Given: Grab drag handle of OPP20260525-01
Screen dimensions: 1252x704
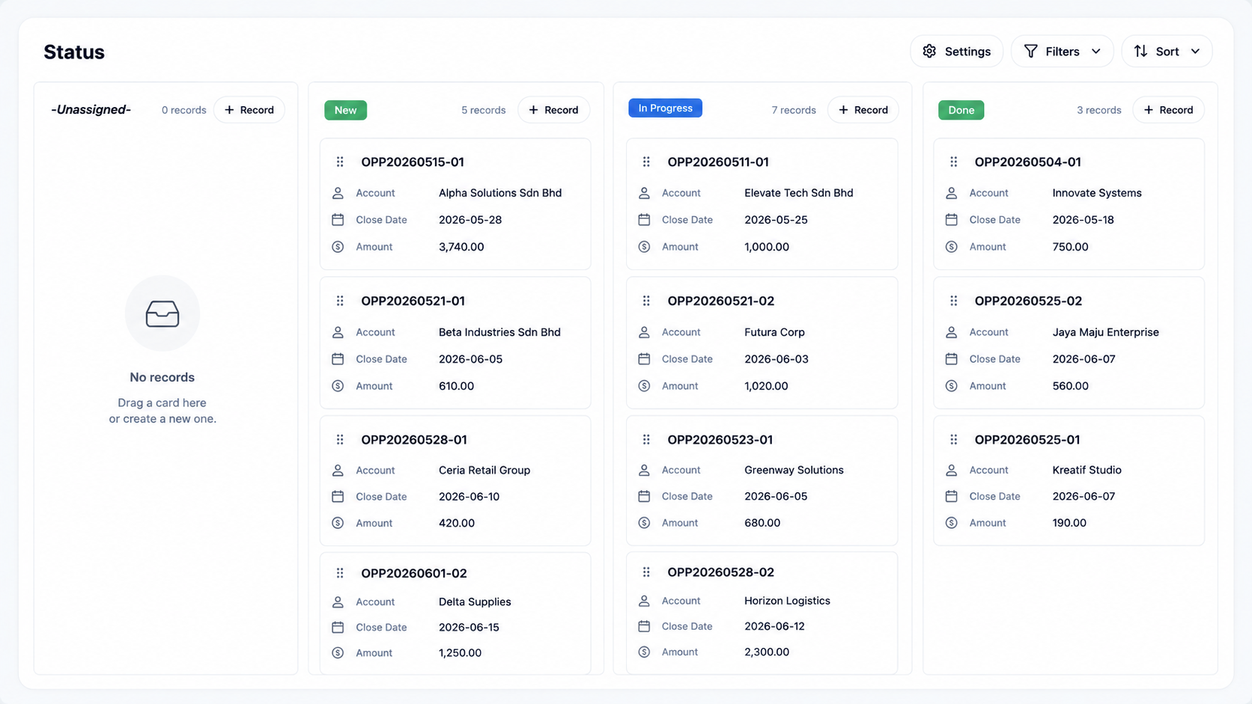Looking at the screenshot, I should [953, 440].
